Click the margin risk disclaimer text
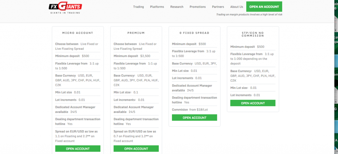 (x=249, y=14)
